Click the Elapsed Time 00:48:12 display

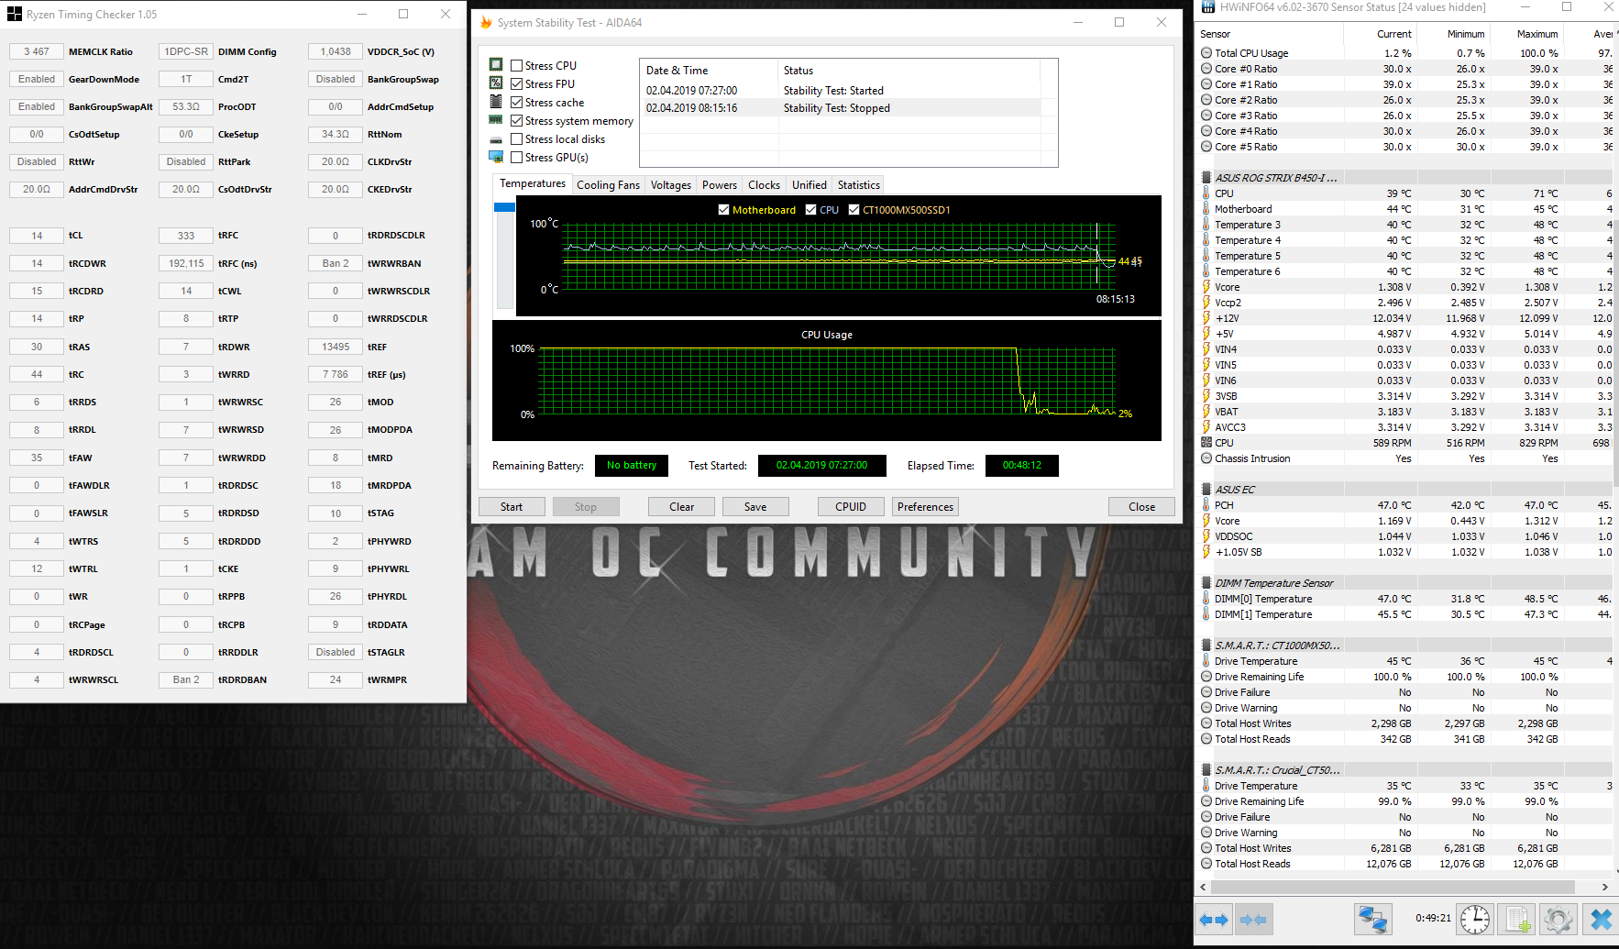point(1021,466)
